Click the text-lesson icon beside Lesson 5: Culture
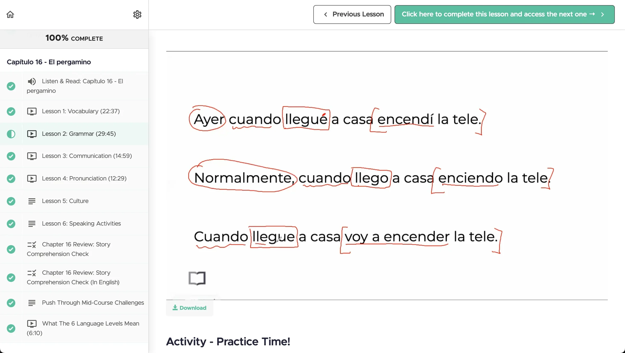 [32, 201]
